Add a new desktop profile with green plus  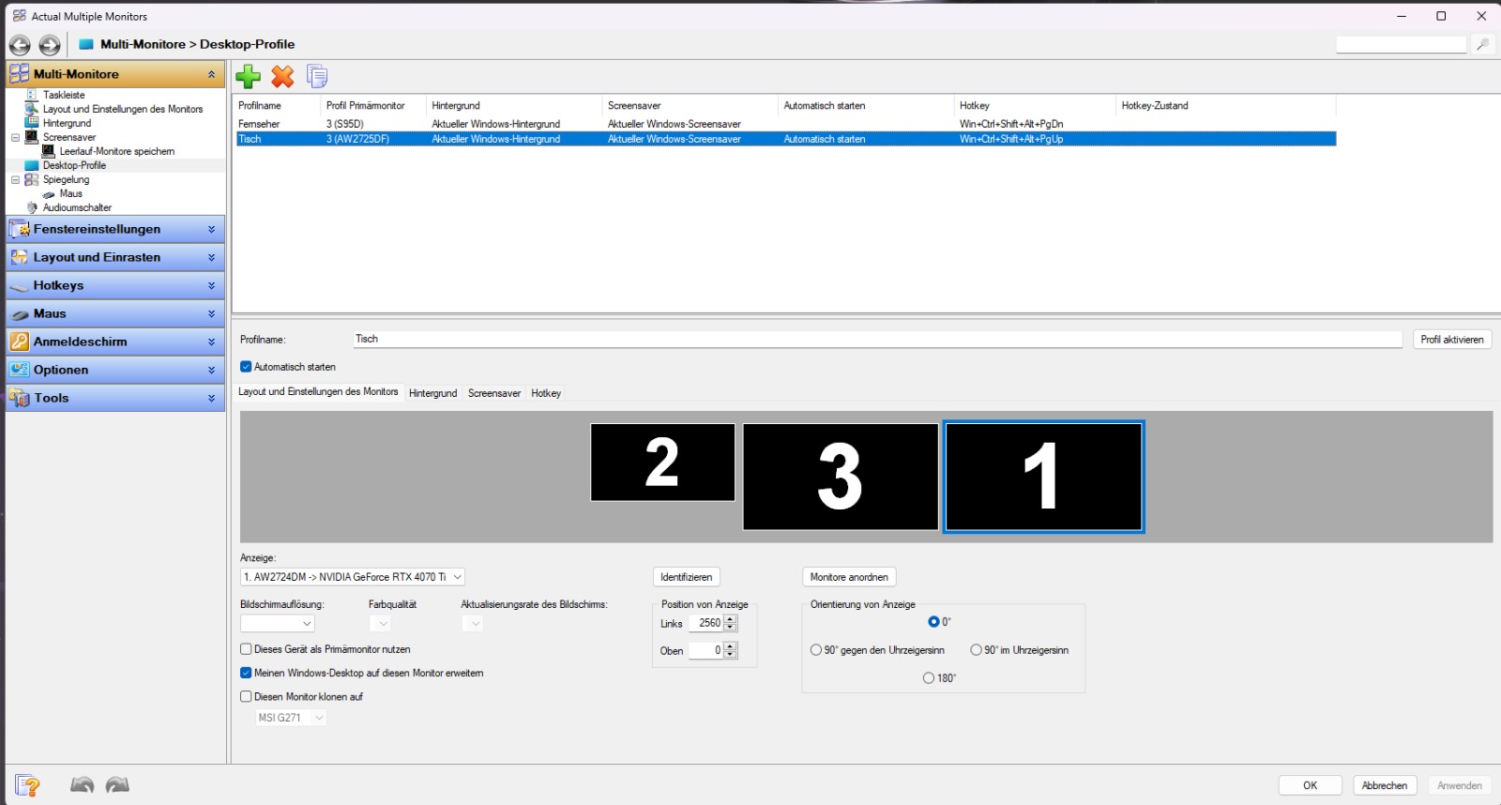248,76
